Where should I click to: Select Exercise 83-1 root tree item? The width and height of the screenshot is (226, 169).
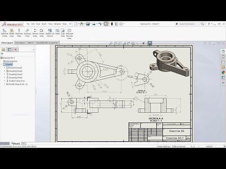[8, 58]
